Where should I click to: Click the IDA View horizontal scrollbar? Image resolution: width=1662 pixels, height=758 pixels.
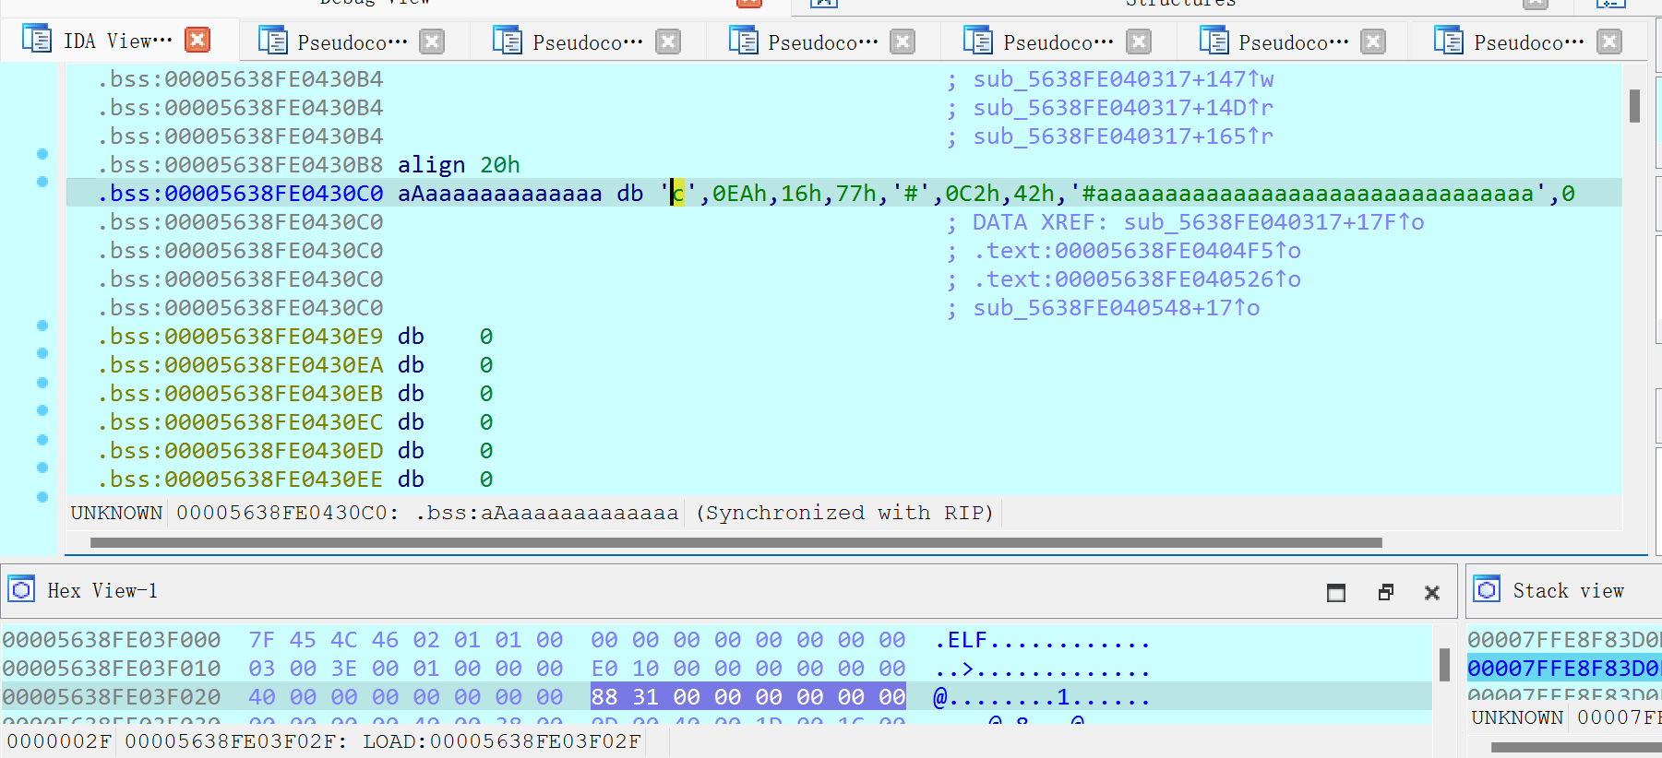click(x=735, y=543)
